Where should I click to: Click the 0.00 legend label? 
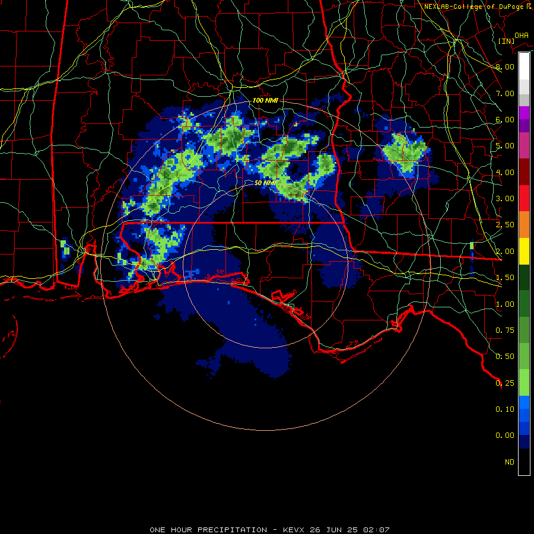(505, 436)
